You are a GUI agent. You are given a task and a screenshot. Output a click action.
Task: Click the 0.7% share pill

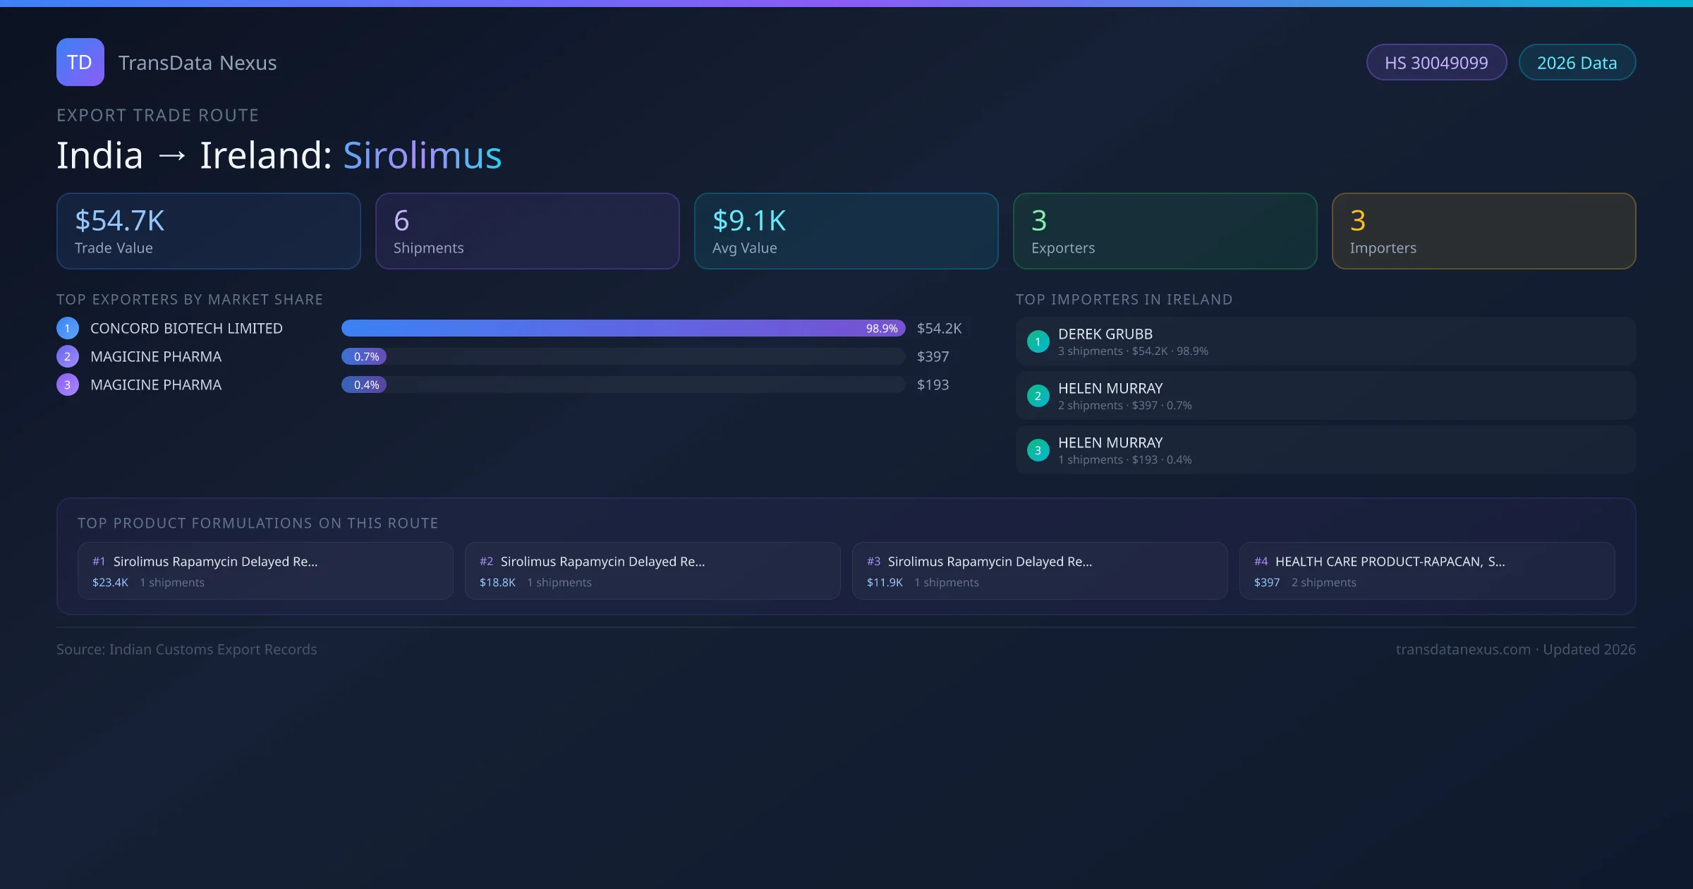tap(365, 356)
